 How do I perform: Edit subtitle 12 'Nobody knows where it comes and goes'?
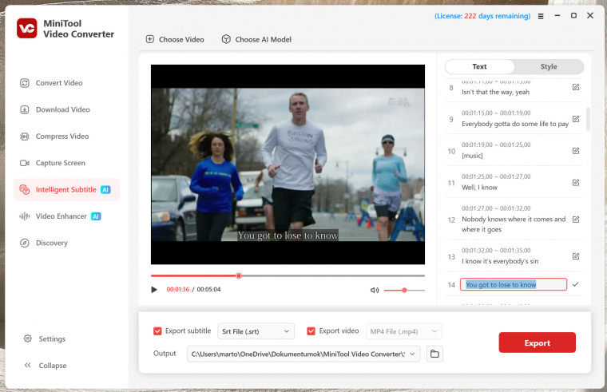coord(576,220)
